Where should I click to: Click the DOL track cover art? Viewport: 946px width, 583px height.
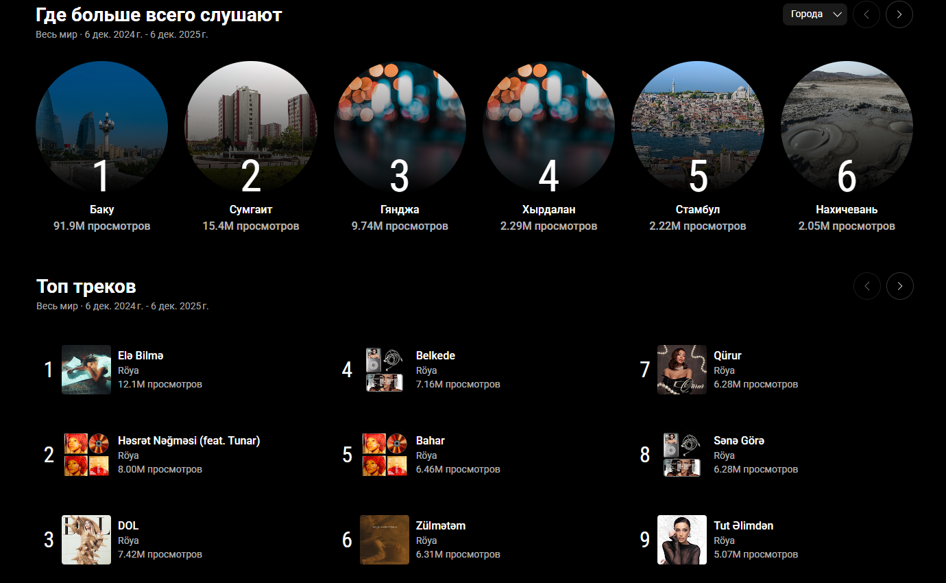click(x=86, y=540)
